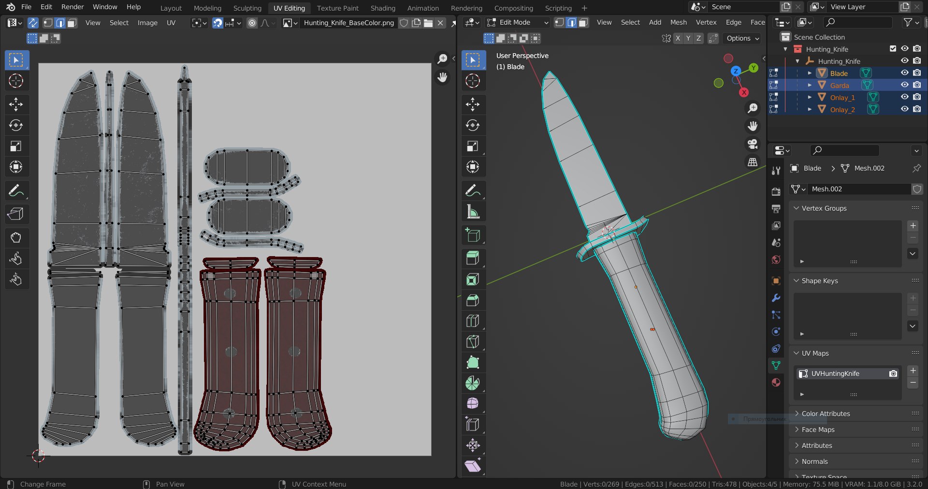Screen dimensions: 928x489
Task: Select the Rip Region tool in UV editor
Action: (16, 214)
